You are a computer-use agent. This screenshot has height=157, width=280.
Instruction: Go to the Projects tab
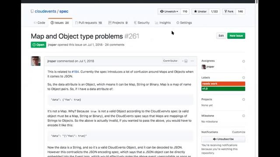118,23
